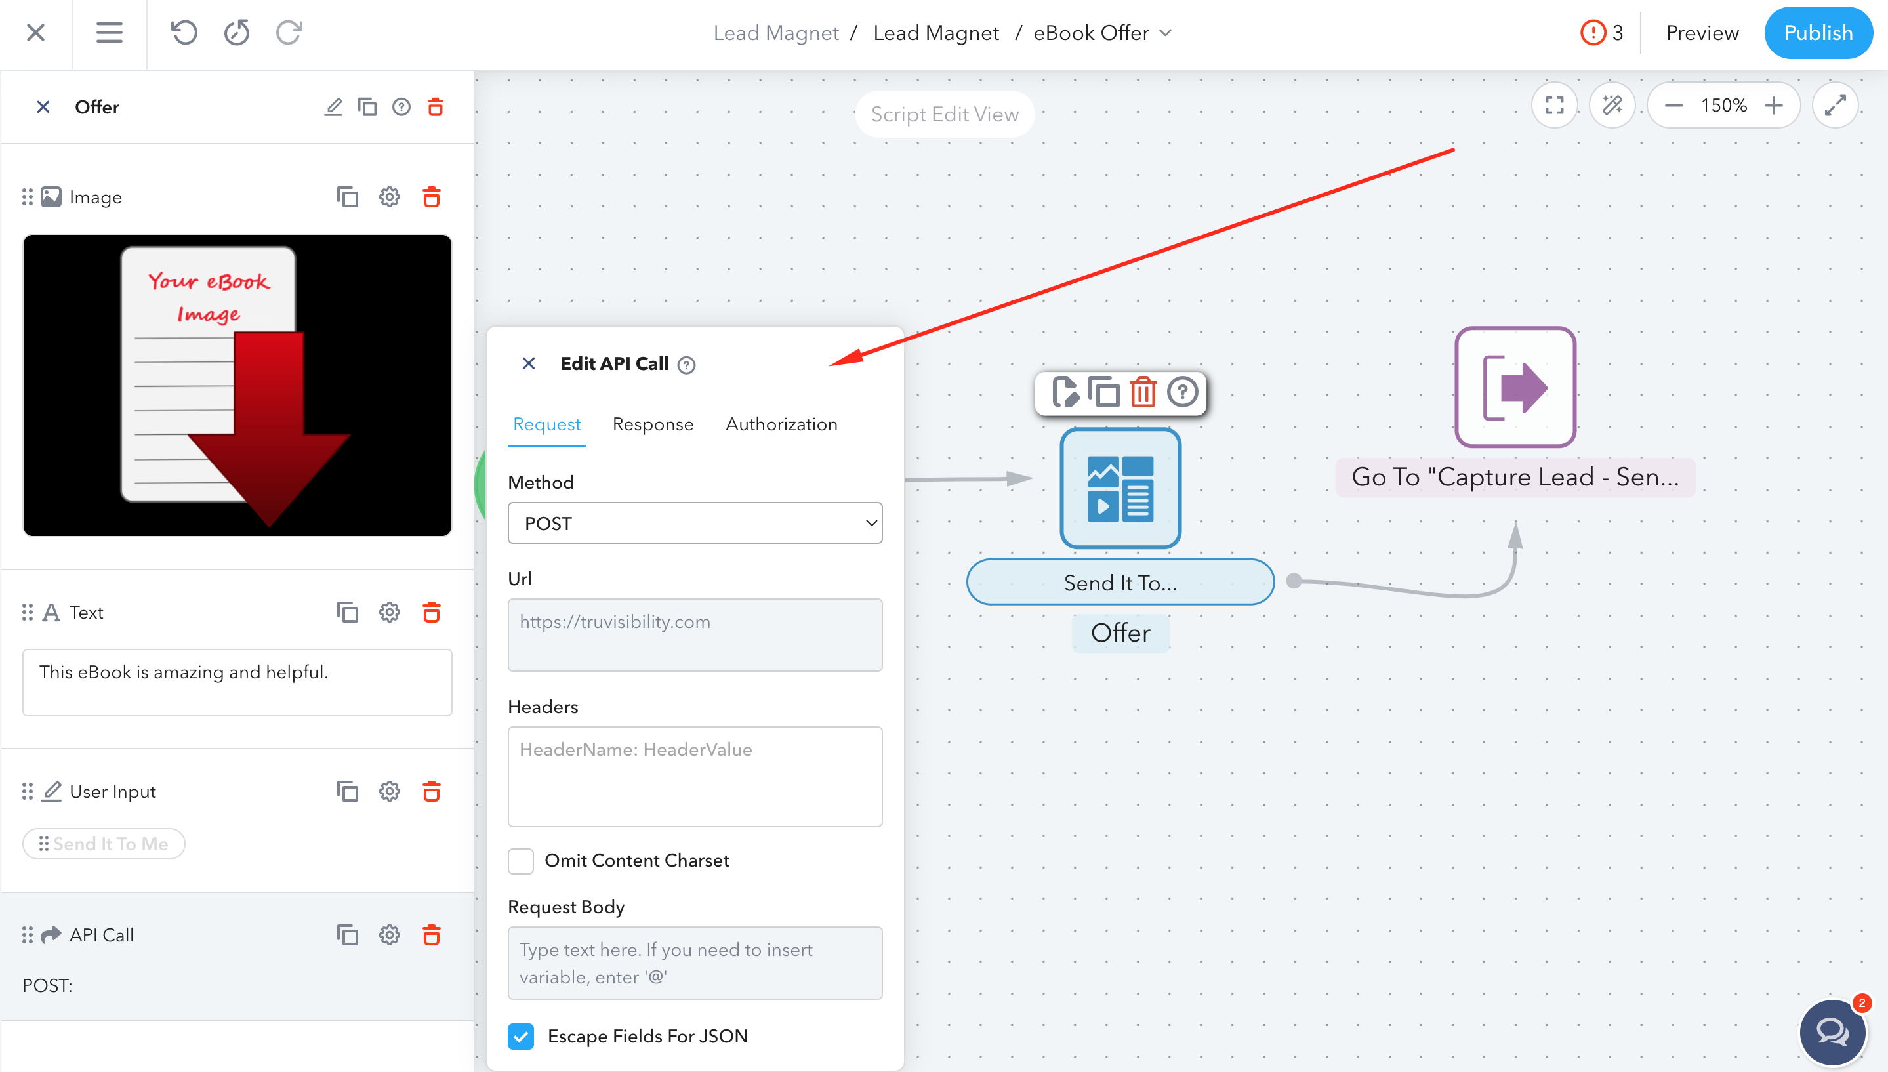Click the duplicate element icon for Image
This screenshot has width=1888, height=1072.
(x=346, y=197)
